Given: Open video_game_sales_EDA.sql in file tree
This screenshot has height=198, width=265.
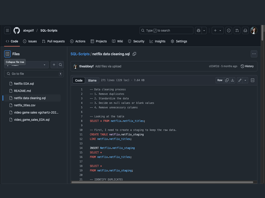Looking at the screenshot, I should [32, 120].
